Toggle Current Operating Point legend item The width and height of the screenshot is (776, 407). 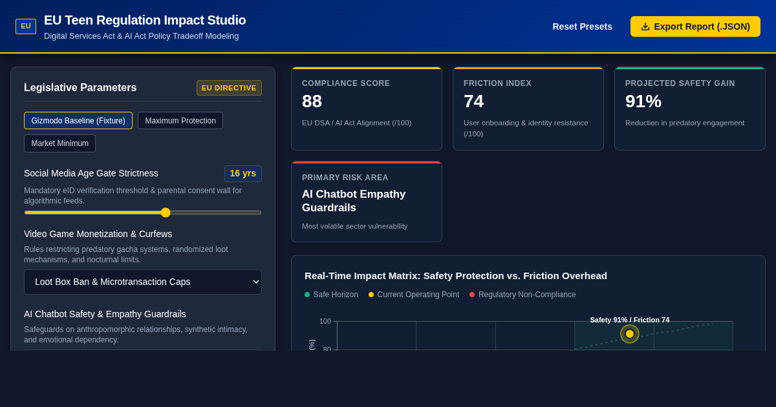[x=414, y=295]
